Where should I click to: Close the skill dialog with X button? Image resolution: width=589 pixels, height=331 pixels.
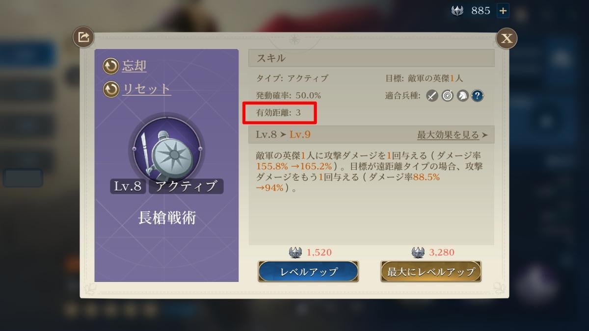click(x=507, y=39)
